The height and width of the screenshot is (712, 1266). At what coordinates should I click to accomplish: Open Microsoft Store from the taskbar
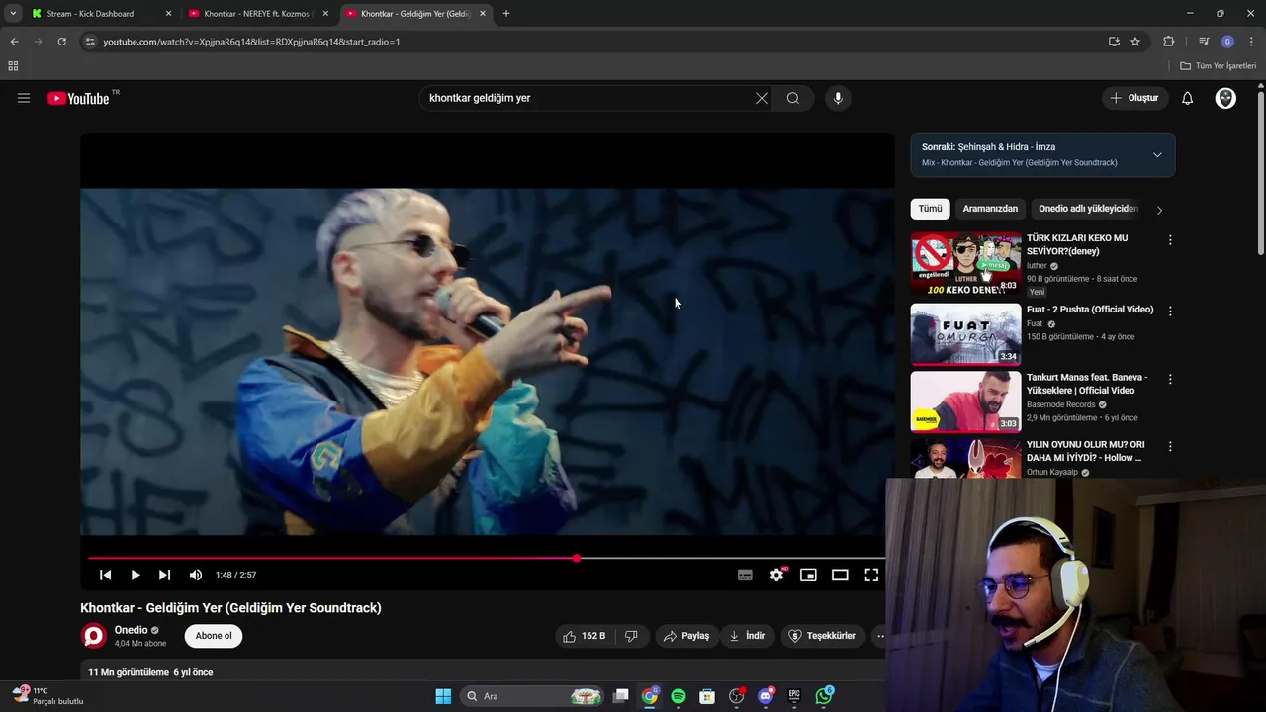point(707,696)
